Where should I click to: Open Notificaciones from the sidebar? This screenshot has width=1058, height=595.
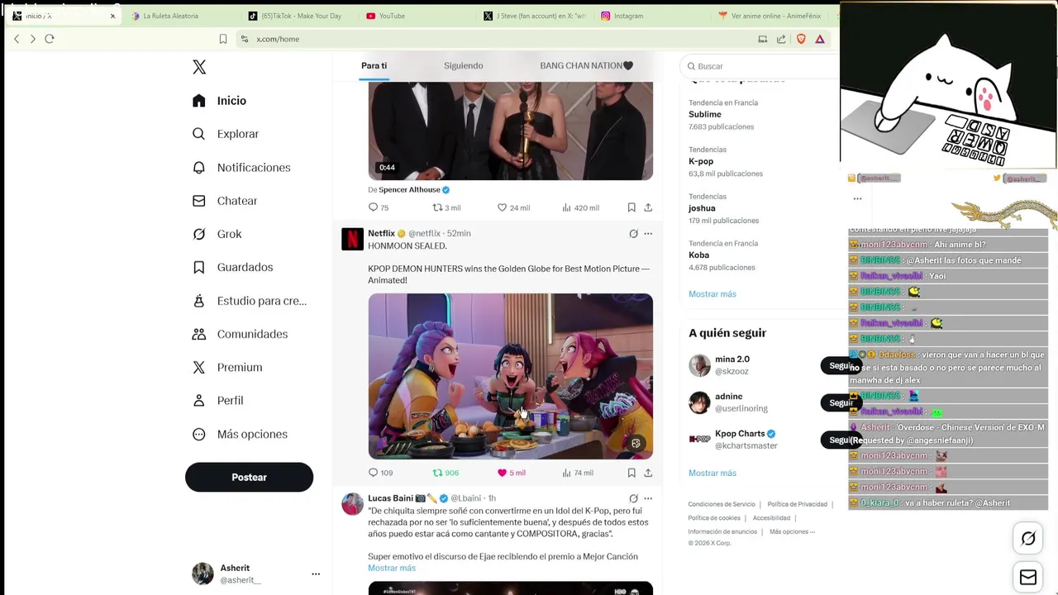[x=241, y=168]
